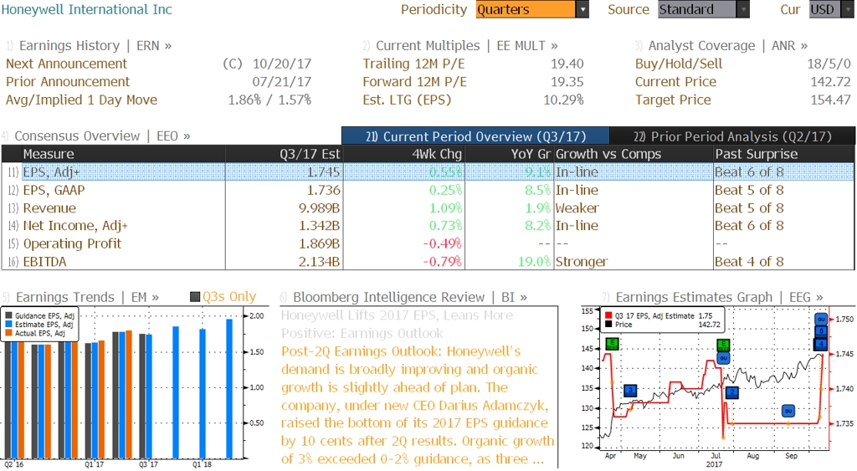
Task: Switch to Prior Period Analysis (Q2/17) tab
Action: 732,136
